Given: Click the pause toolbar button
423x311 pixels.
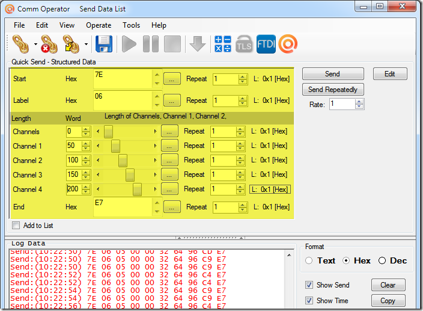Looking at the screenshot, I should click(151, 44).
